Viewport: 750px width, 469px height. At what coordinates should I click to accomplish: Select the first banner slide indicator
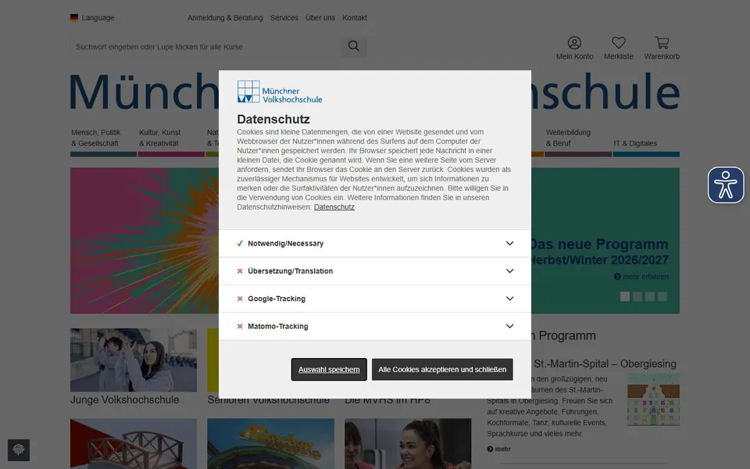[x=625, y=296]
